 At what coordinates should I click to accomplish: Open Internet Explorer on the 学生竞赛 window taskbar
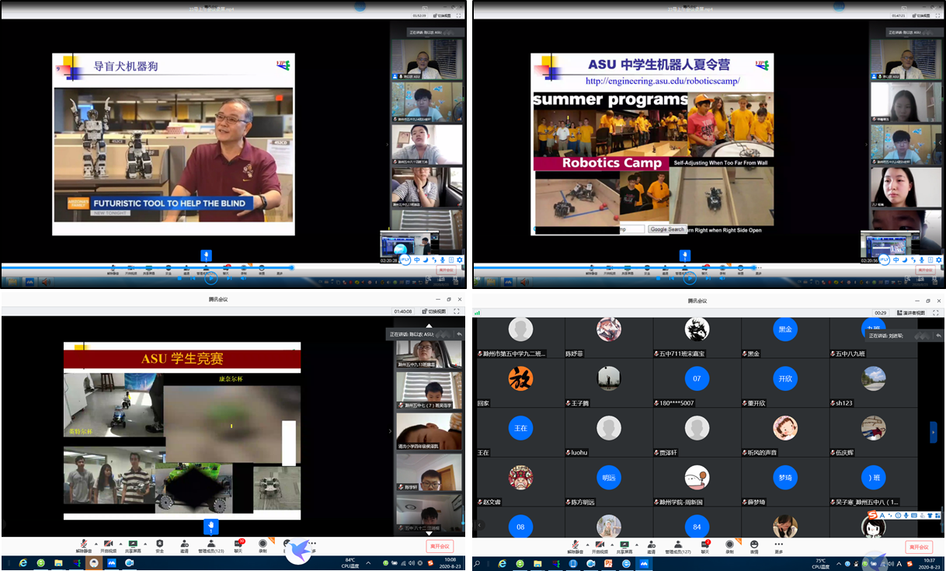pyautogui.click(x=23, y=562)
